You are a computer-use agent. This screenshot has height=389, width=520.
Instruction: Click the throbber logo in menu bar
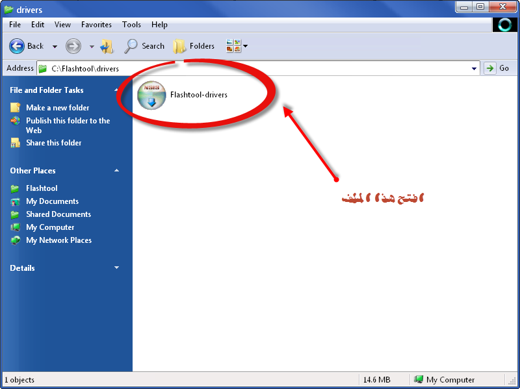pos(505,25)
